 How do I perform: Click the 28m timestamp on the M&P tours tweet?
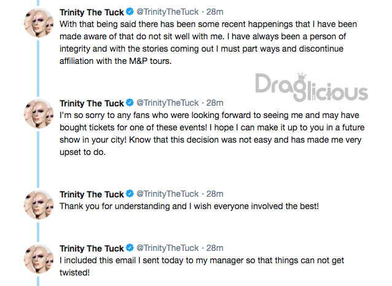pyautogui.click(x=215, y=12)
